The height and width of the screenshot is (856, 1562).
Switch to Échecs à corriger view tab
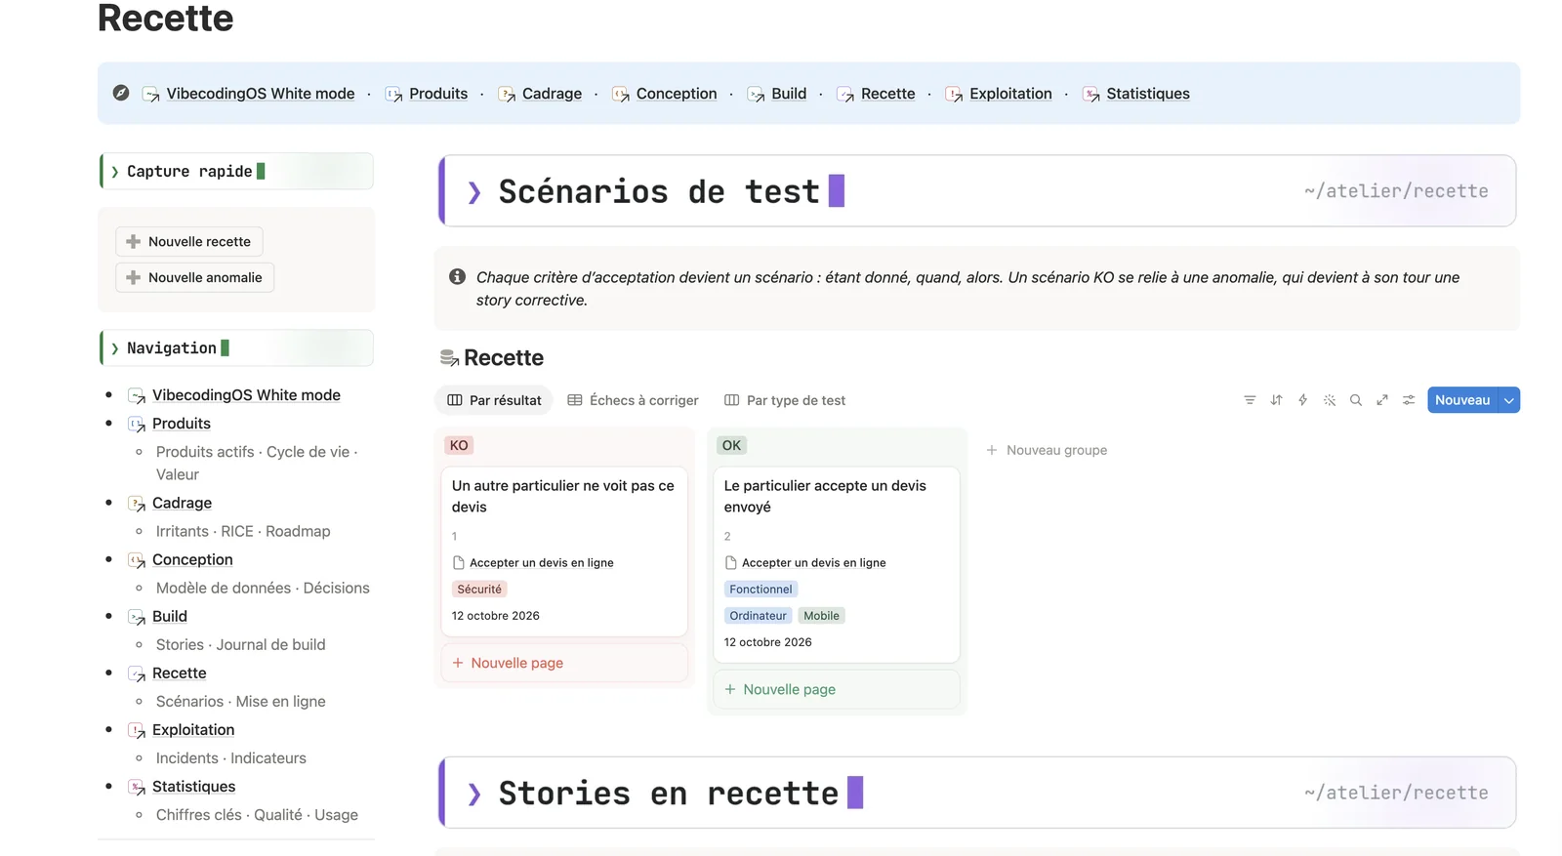(x=633, y=400)
